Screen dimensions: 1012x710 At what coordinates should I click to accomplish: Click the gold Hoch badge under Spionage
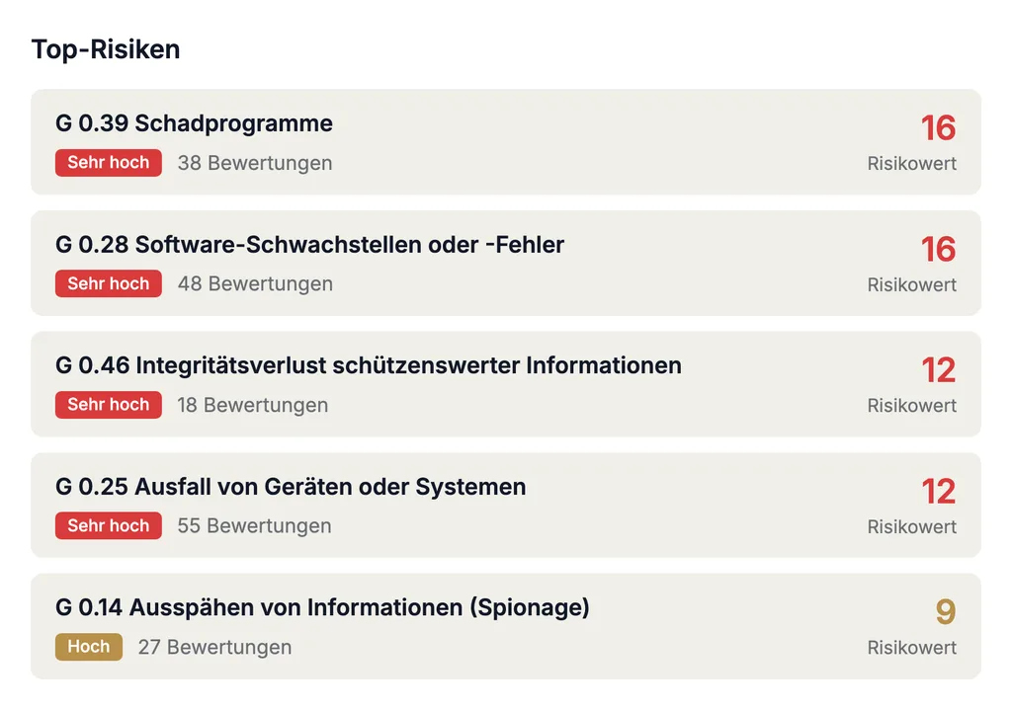click(x=88, y=647)
